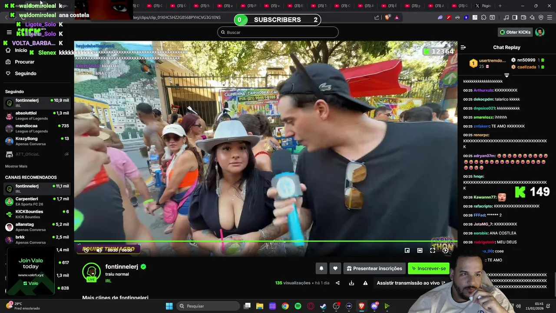556x313 pixels.
Task: Share the clip using share icon
Action: tap(338, 283)
